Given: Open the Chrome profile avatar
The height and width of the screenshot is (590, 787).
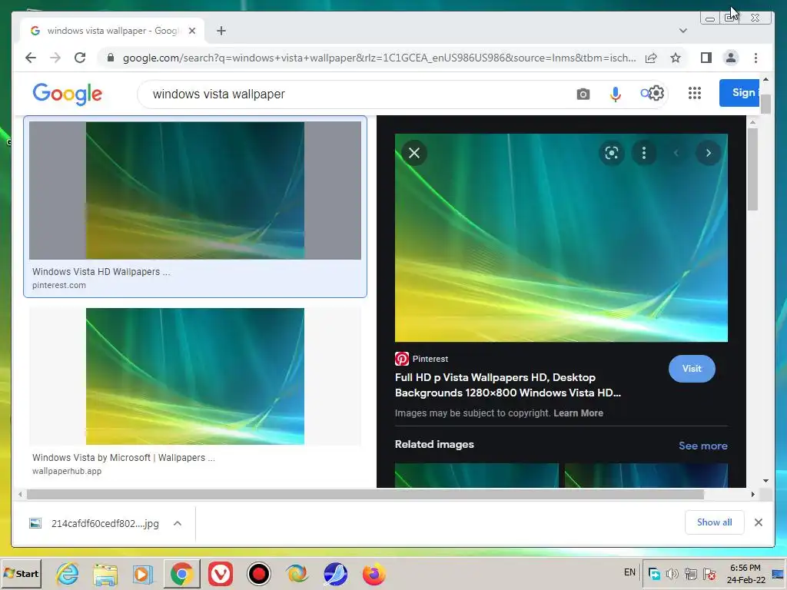Looking at the screenshot, I should tap(731, 58).
